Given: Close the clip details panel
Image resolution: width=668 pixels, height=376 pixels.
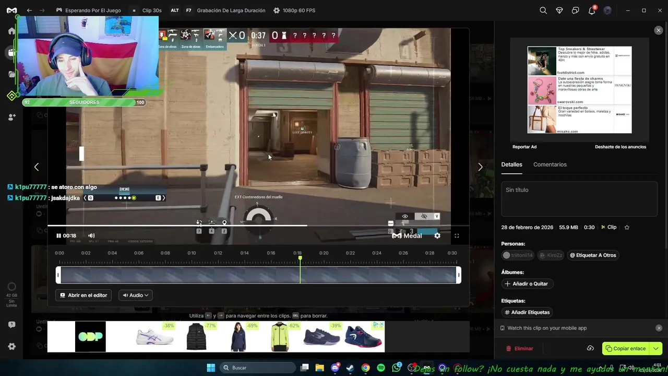Looking at the screenshot, I should 659,30.
